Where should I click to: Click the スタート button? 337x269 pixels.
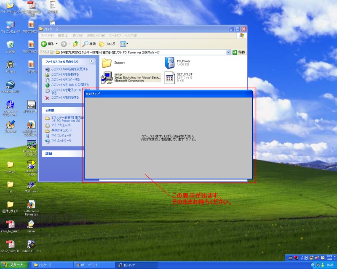(x=14, y=265)
